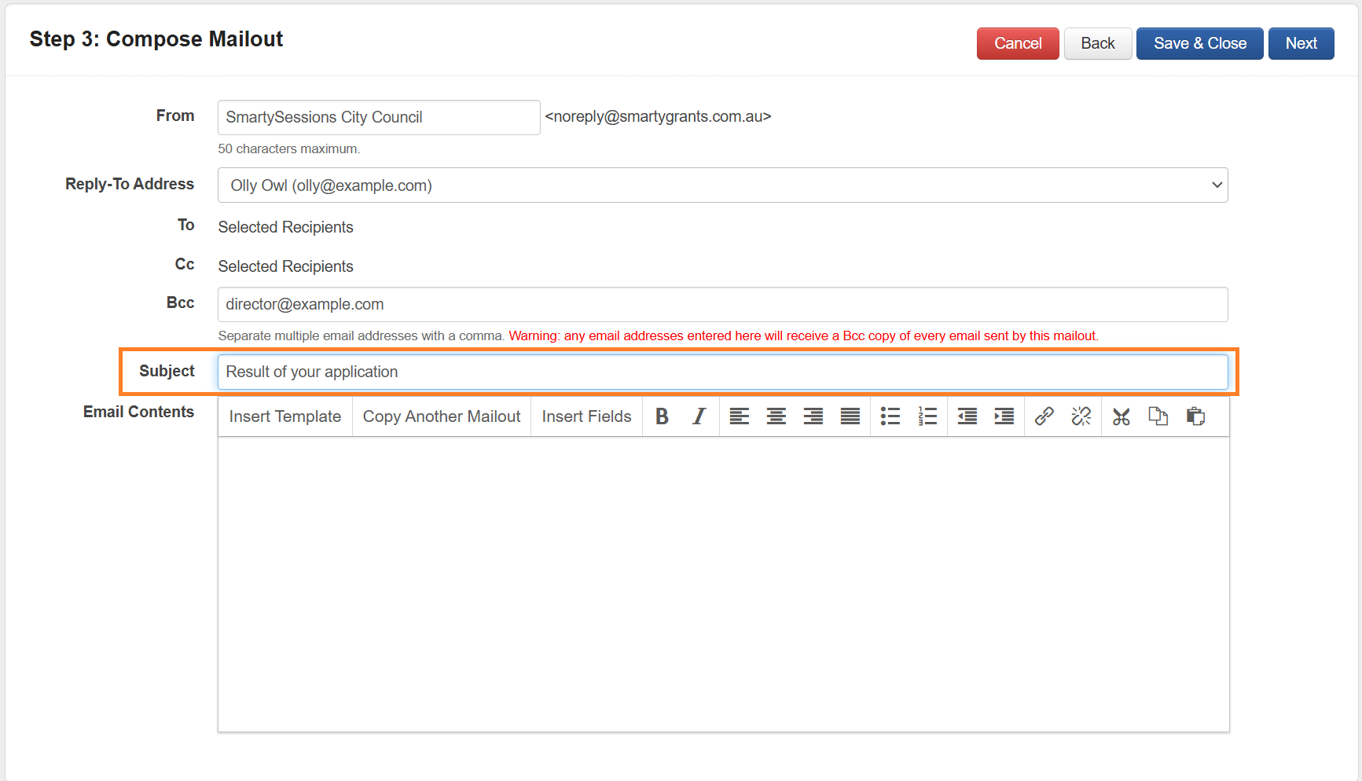Click Copy Another Mailout
The width and height of the screenshot is (1362, 781).
441,416
